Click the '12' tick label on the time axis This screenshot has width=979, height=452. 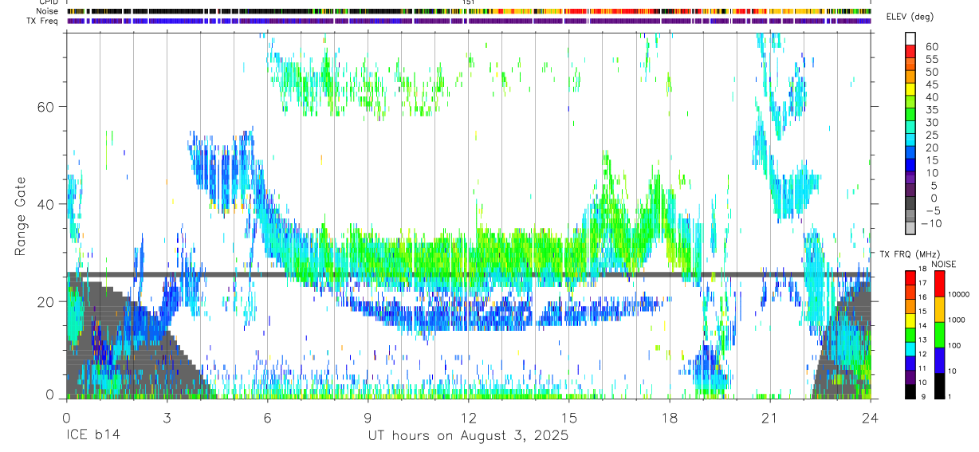(x=469, y=418)
